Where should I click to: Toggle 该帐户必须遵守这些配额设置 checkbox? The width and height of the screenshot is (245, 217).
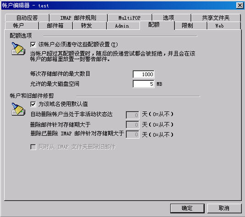coord(33,45)
